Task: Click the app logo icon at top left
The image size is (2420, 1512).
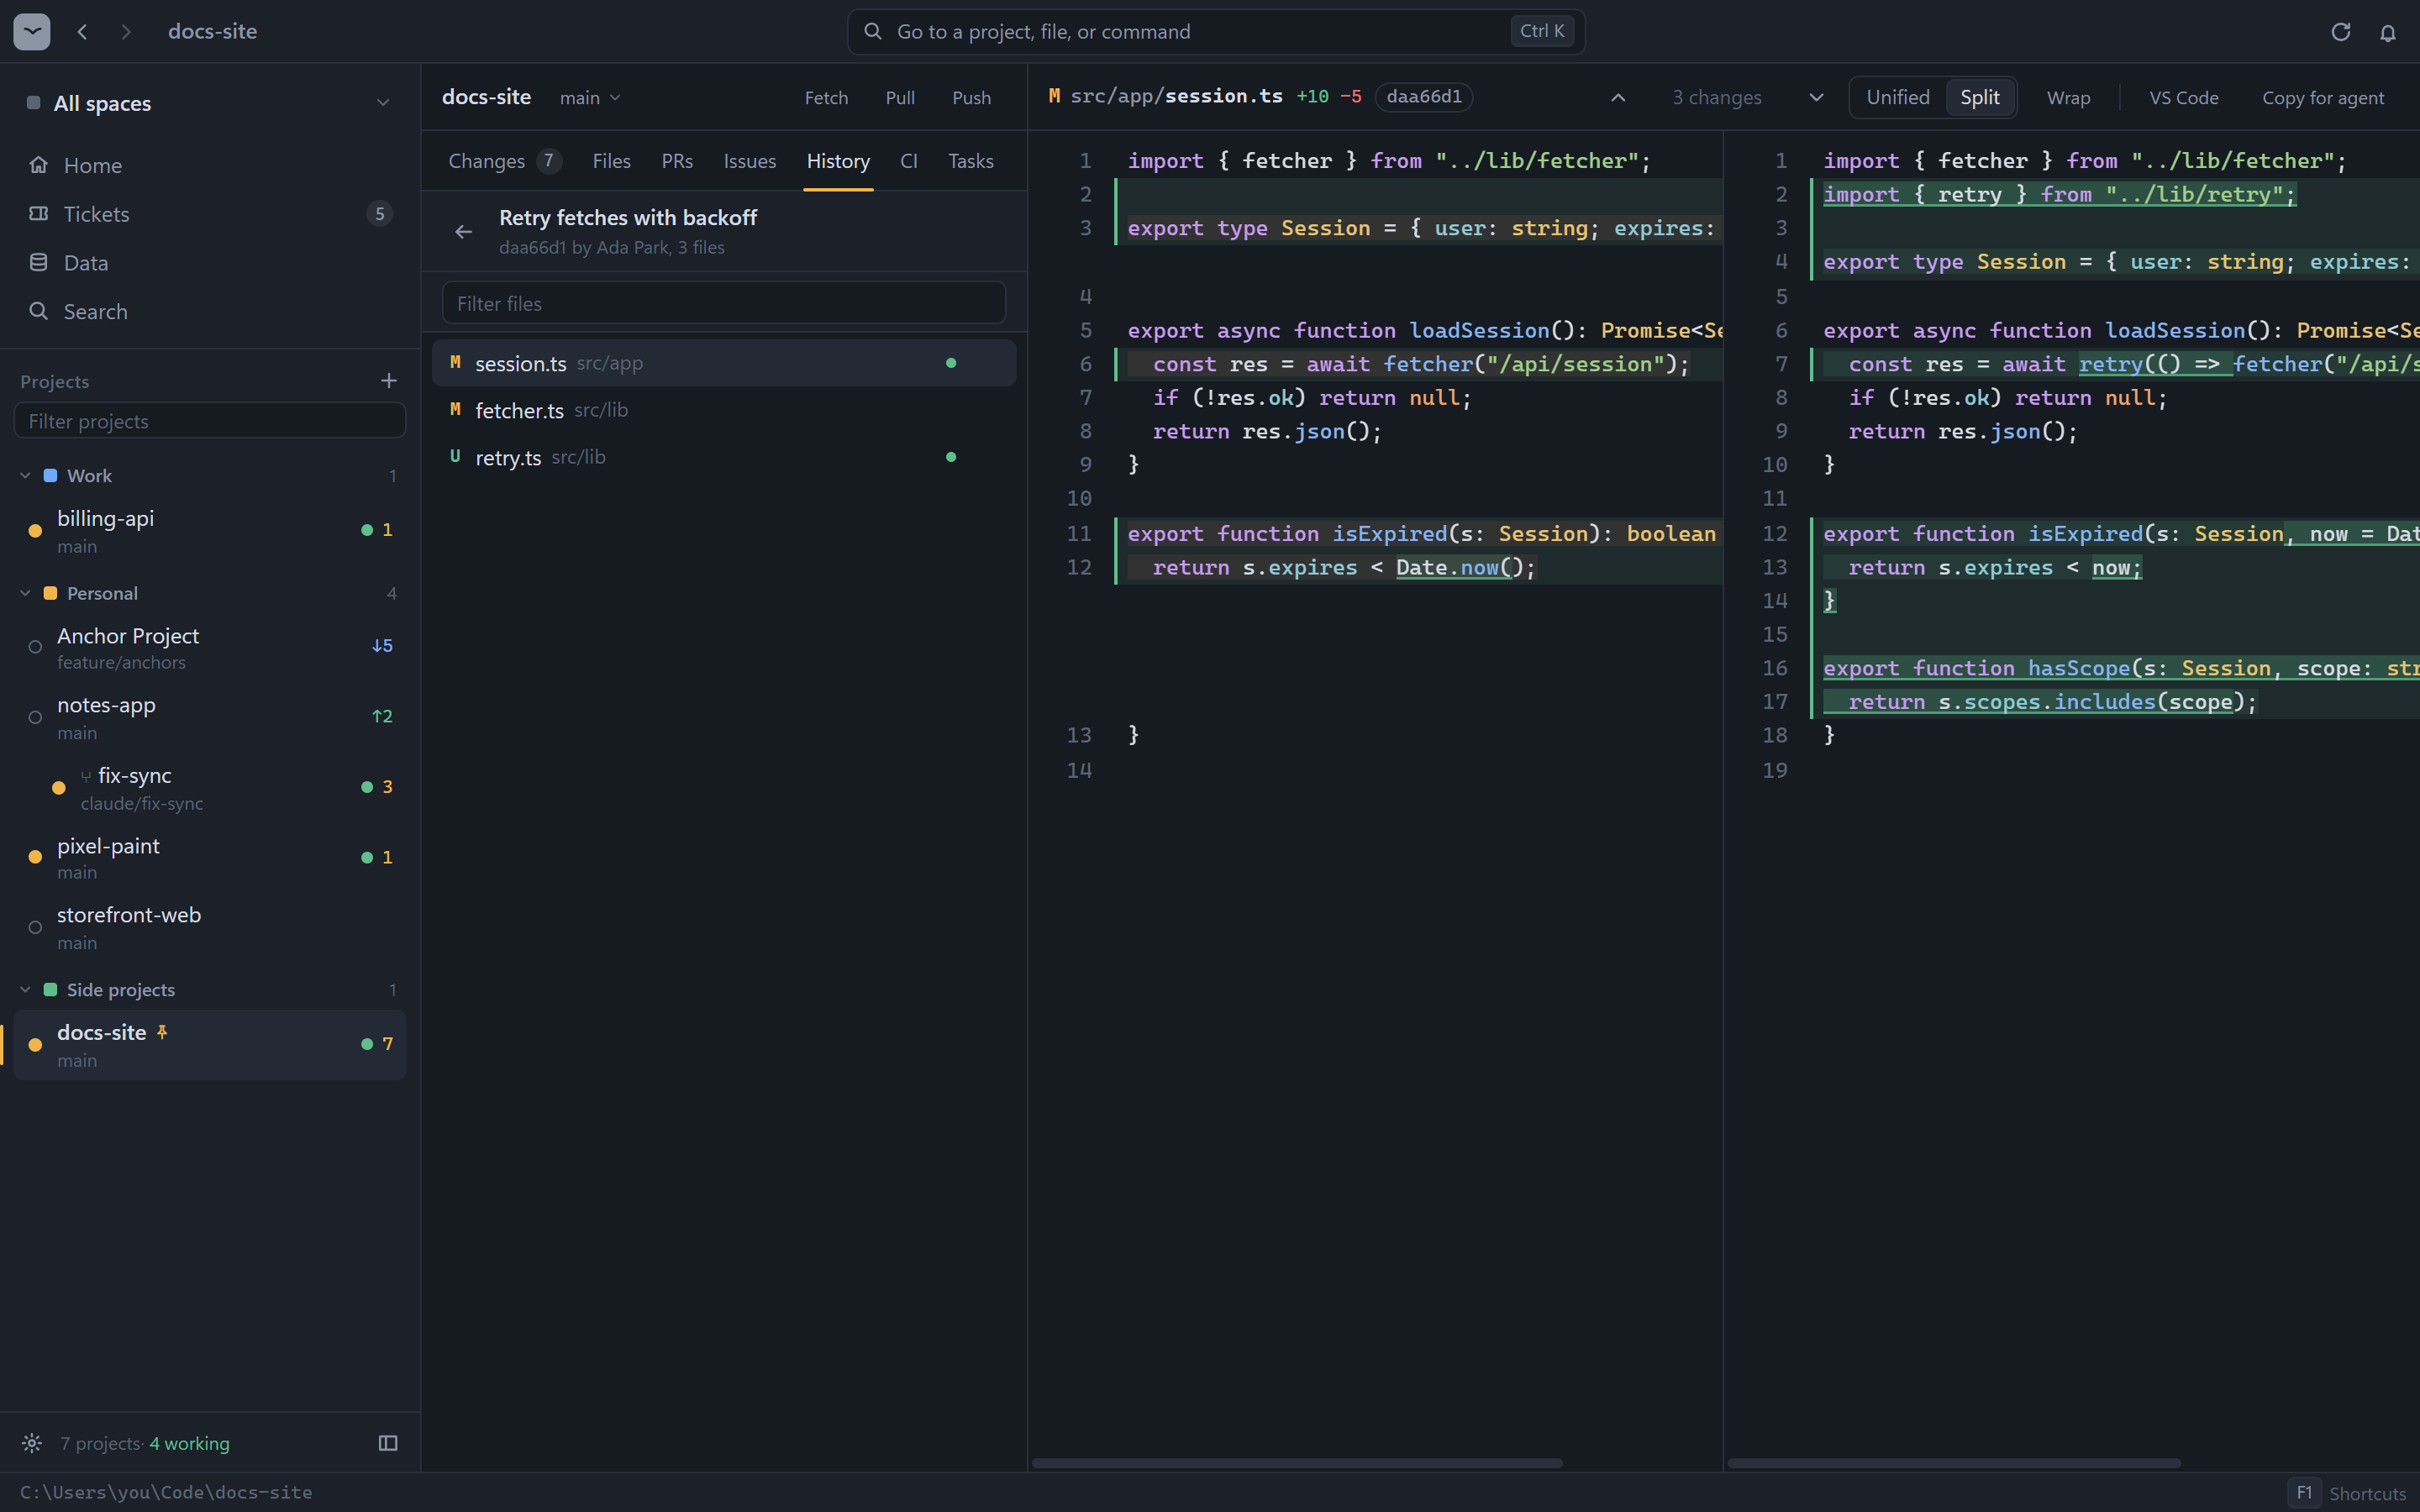Action: [32, 31]
